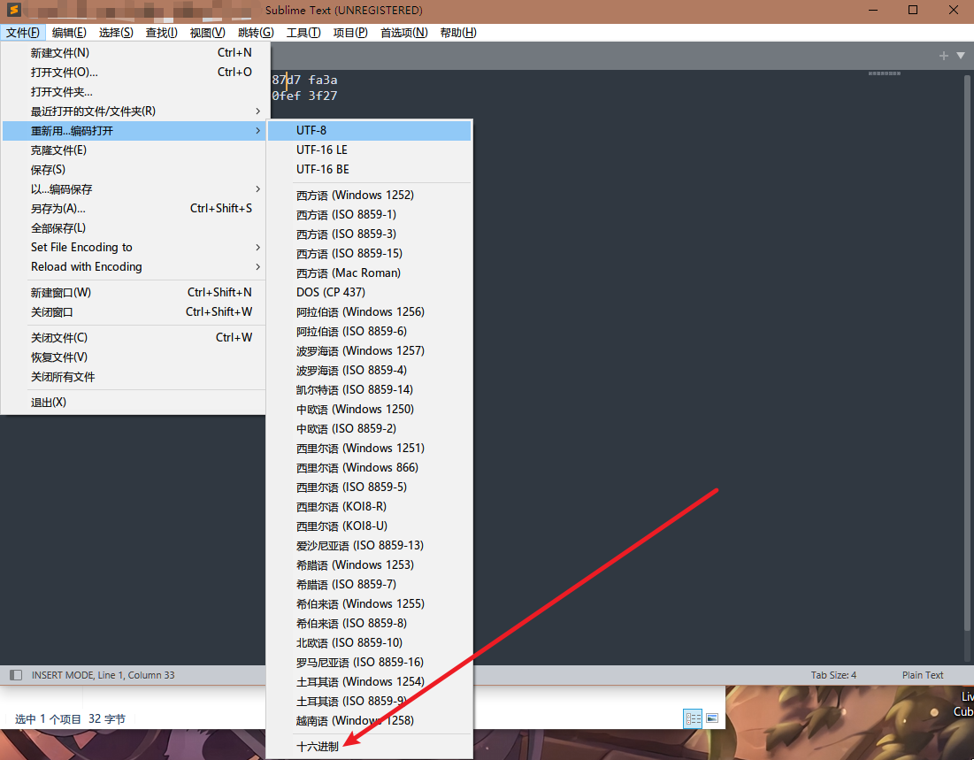The width and height of the screenshot is (974, 760).
Task: Open the Plain Text syntax selector
Action: point(923,675)
